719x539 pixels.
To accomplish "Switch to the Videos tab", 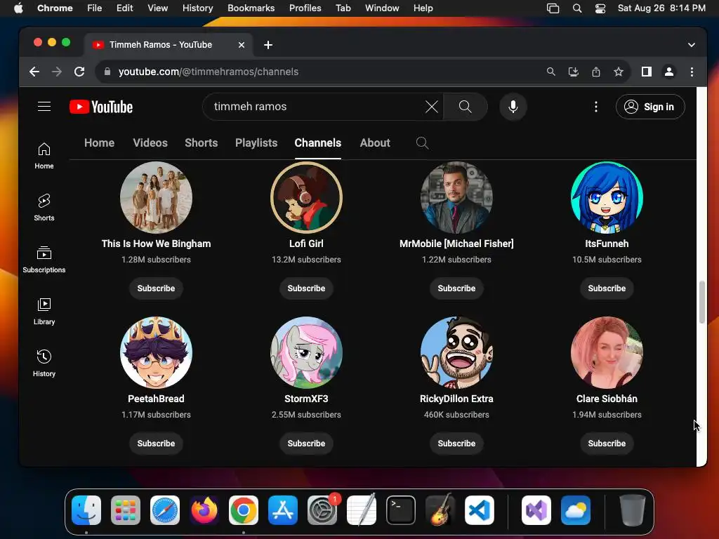I will [150, 143].
